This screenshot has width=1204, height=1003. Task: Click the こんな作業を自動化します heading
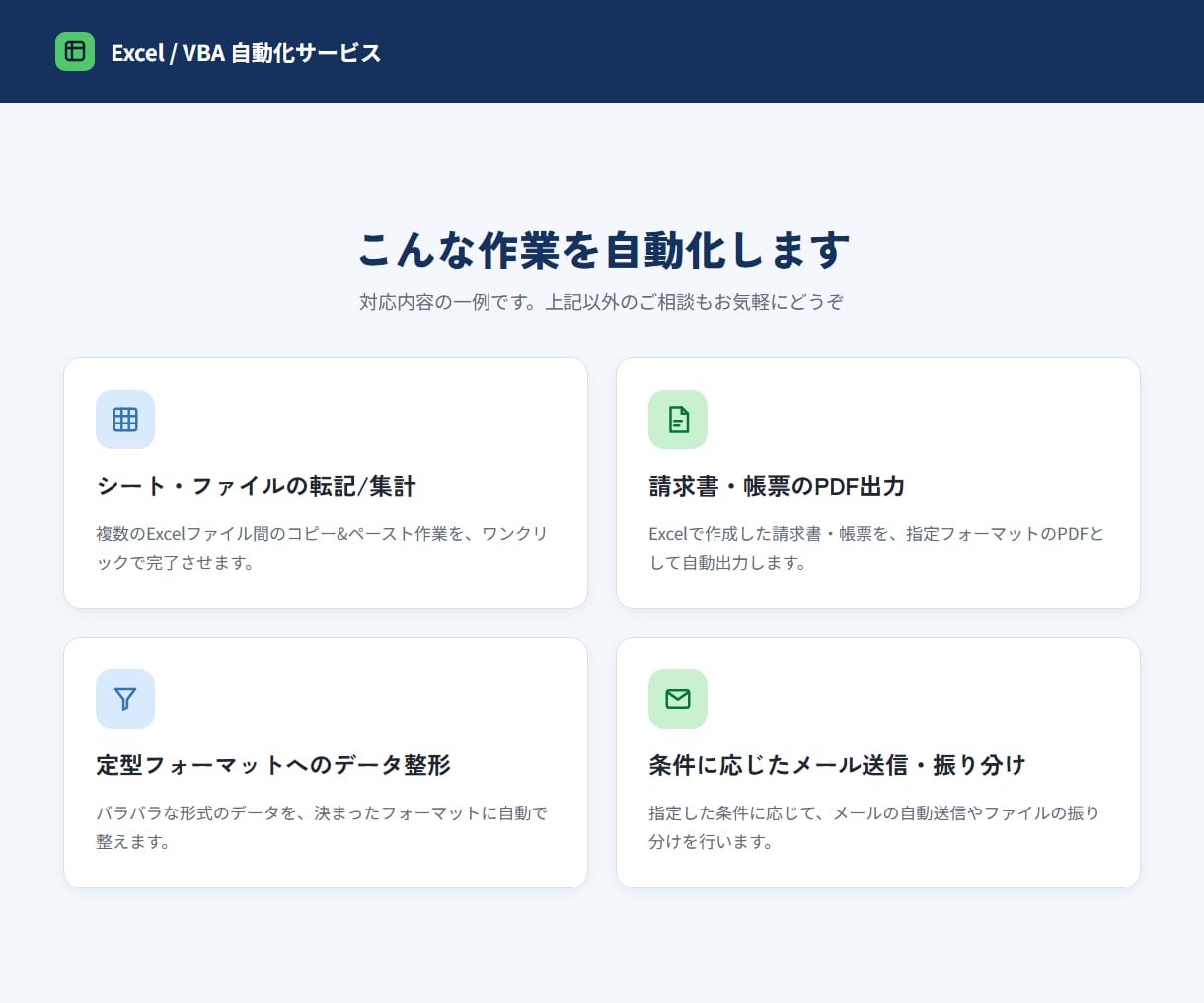602,250
